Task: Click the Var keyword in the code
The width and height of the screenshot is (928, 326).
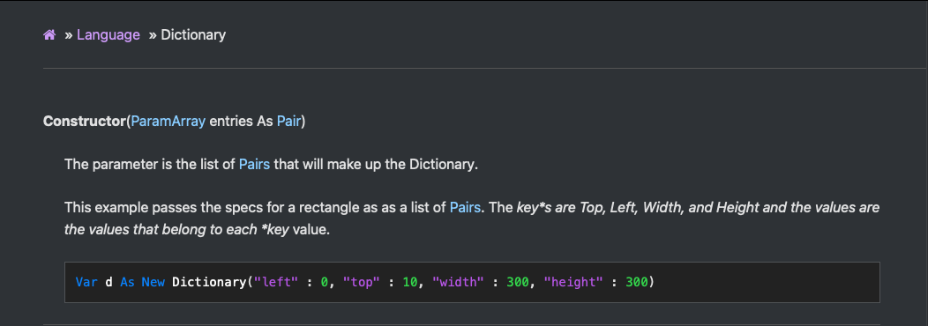Action: pyautogui.click(x=87, y=282)
